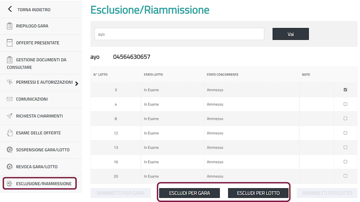Open the Esame delle Offerte menu item

[x=38, y=133]
